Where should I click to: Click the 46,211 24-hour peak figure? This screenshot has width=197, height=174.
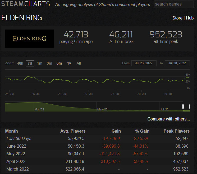[121, 35]
